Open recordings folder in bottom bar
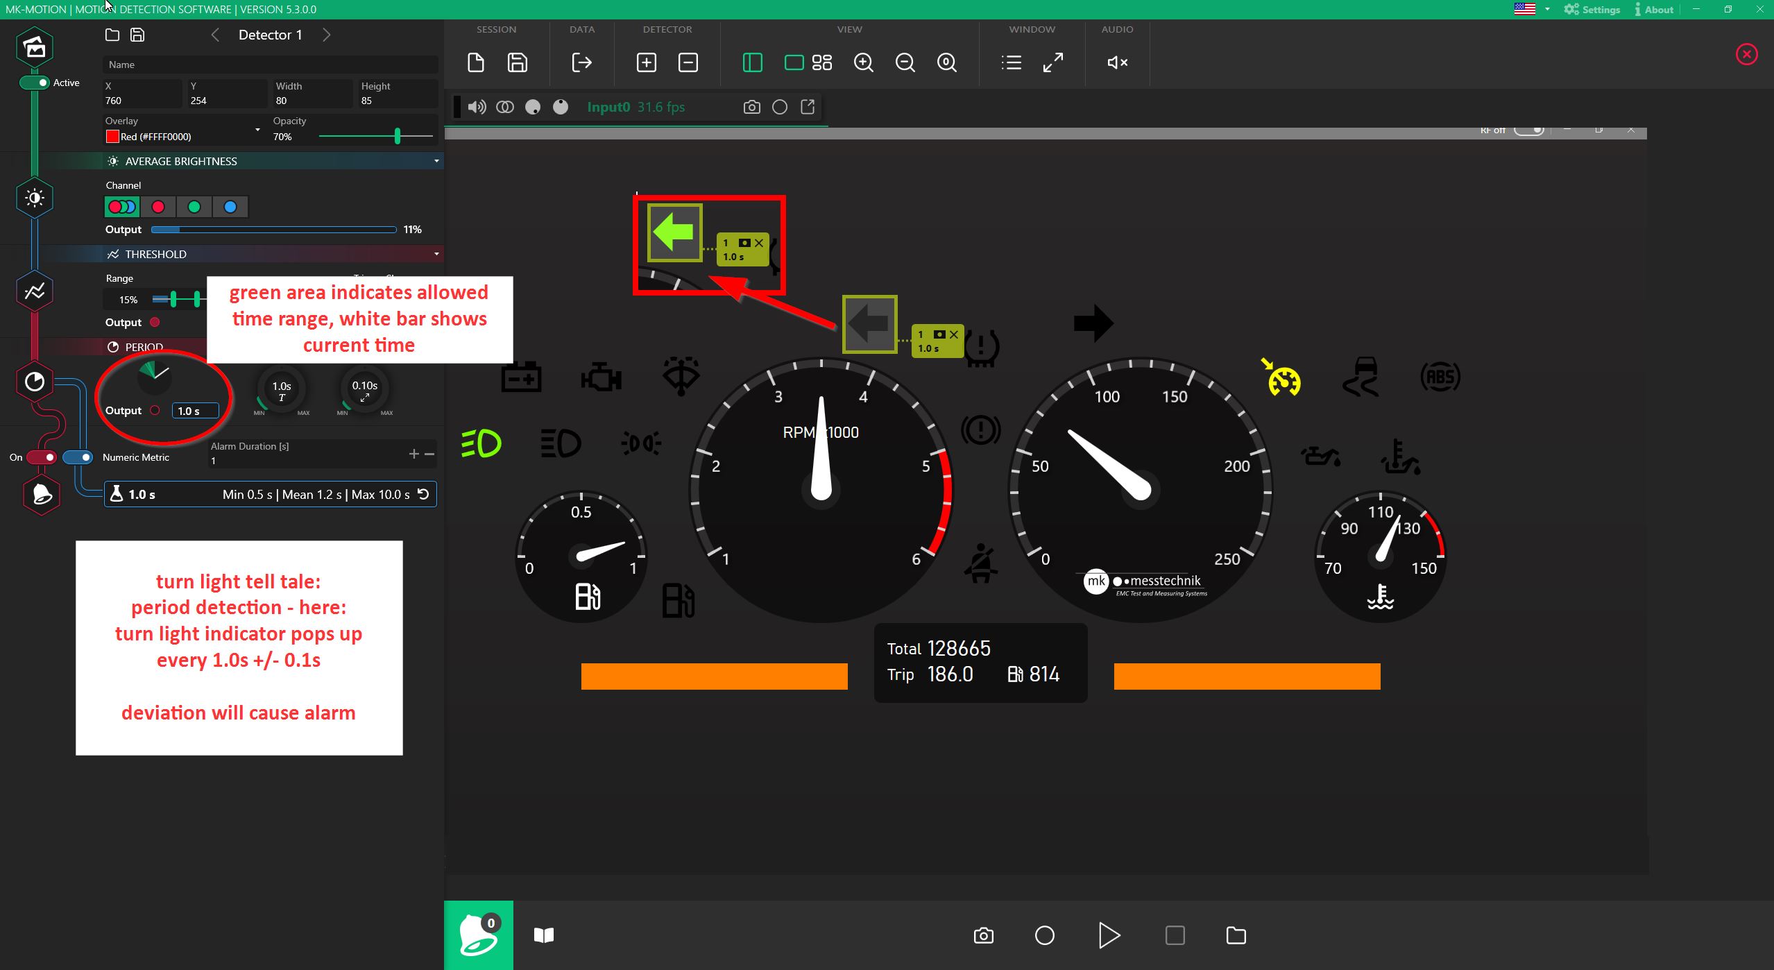The height and width of the screenshot is (970, 1774). pos(1236,935)
